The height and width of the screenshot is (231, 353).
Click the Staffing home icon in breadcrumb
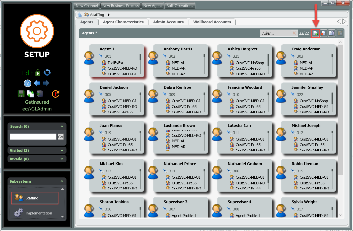(x=80, y=15)
